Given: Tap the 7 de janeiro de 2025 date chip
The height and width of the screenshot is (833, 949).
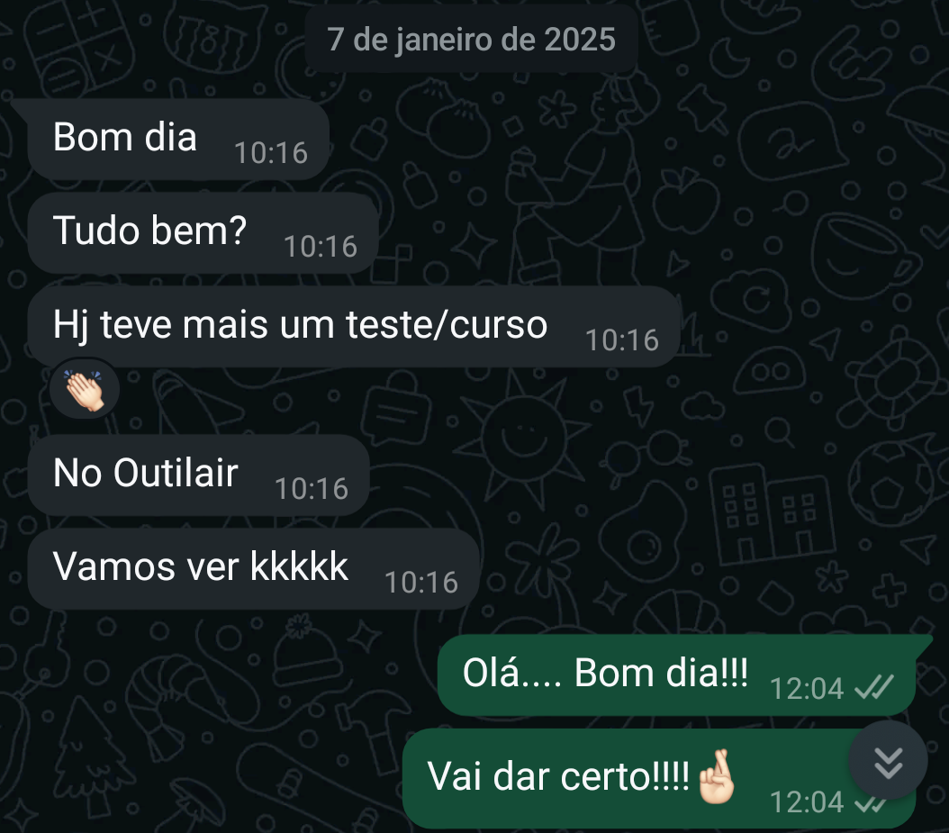Looking at the screenshot, I should point(472,40).
